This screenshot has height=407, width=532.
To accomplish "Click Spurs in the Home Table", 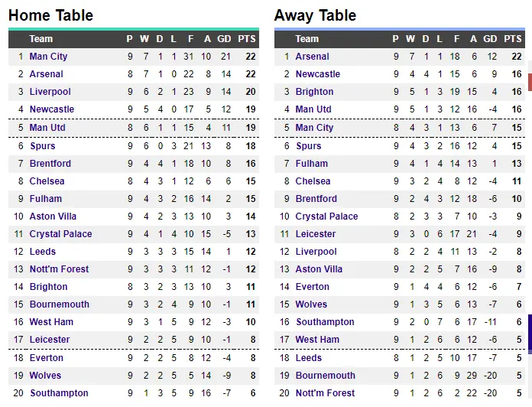I will coord(42,146).
